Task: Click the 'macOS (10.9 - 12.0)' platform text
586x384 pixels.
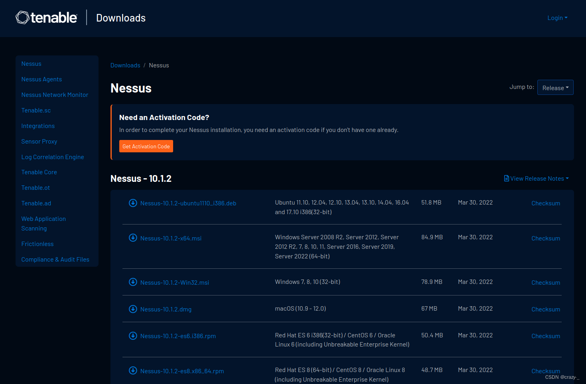Action: point(300,309)
